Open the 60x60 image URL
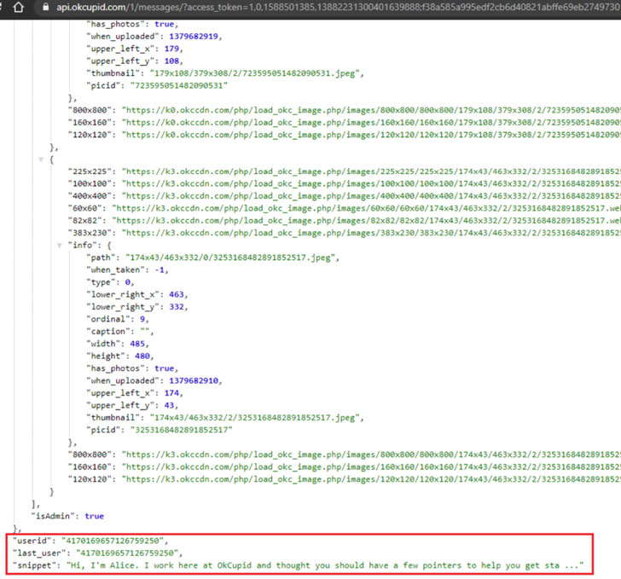Image resolution: width=621 pixels, height=579 pixels. [x=366, y=208]
